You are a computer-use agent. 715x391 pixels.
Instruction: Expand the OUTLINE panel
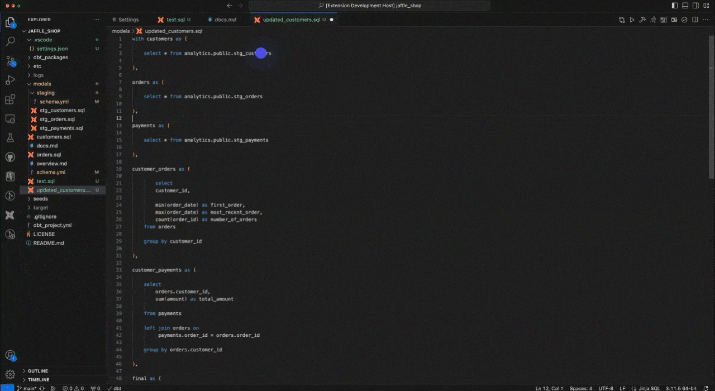[37, 370]
